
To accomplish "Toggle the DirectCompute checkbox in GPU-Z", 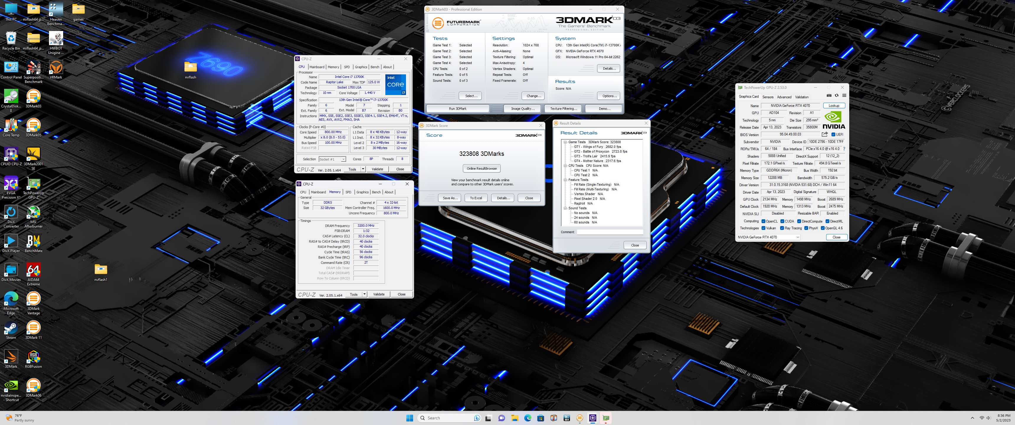I will [799, 221].
